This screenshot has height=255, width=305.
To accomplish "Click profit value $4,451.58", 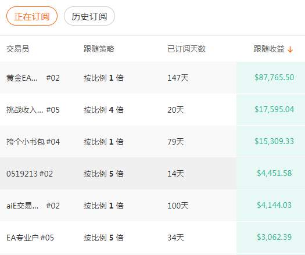I will (x=274, y=173).
